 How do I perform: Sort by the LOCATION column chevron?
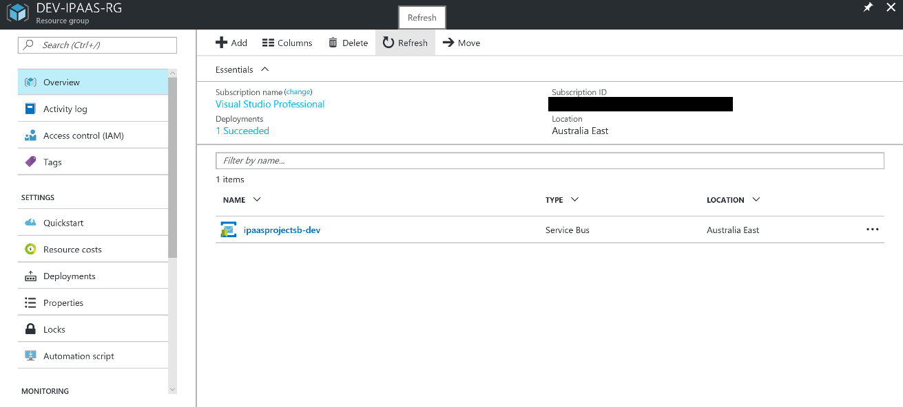pos(756,199)
